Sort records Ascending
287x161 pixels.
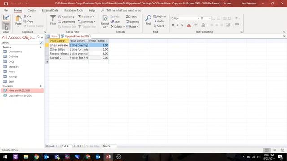pyautogui.click(x=66, y=17)
